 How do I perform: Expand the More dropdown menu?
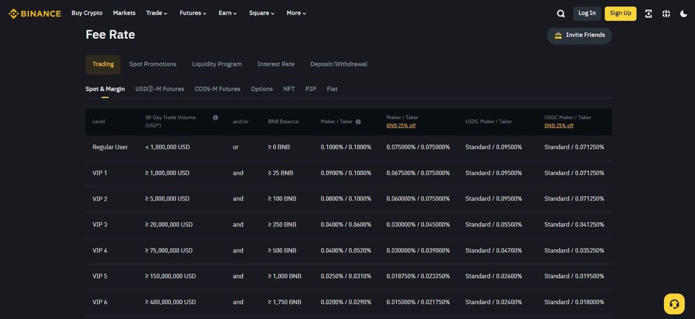296,13
